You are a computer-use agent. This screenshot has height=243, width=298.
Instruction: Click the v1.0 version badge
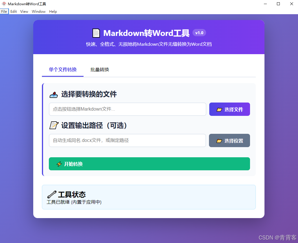pos(199,32)
